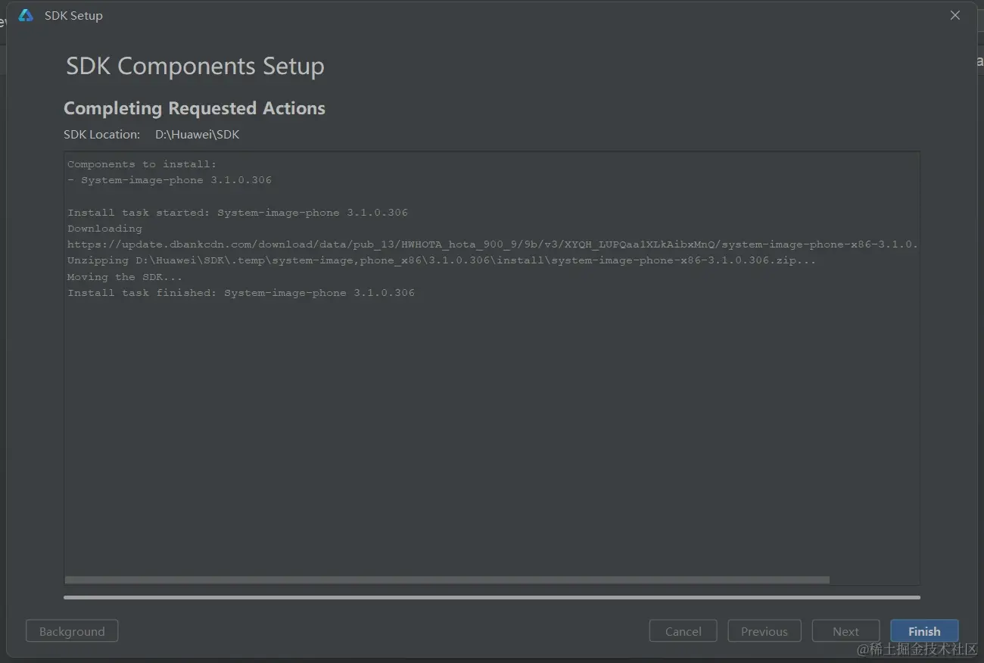Click the 'Downloading' log line

pos(104,229)
